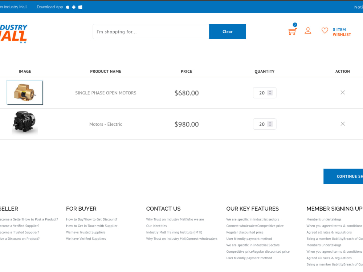363x272 pixels.
Task: Open "Competitive priceRegular discounted price" link
Action: click(258, 251)
